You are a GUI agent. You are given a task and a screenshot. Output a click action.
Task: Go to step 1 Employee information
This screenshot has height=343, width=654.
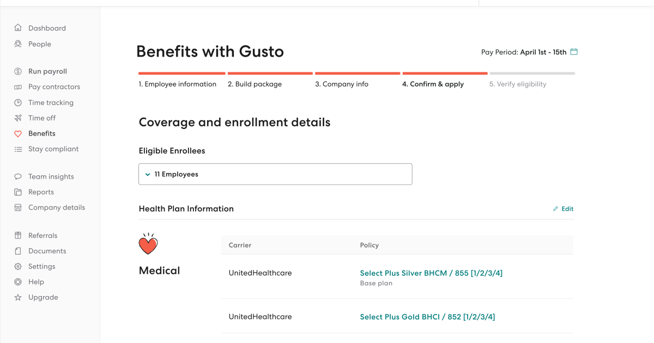(177, 84)
